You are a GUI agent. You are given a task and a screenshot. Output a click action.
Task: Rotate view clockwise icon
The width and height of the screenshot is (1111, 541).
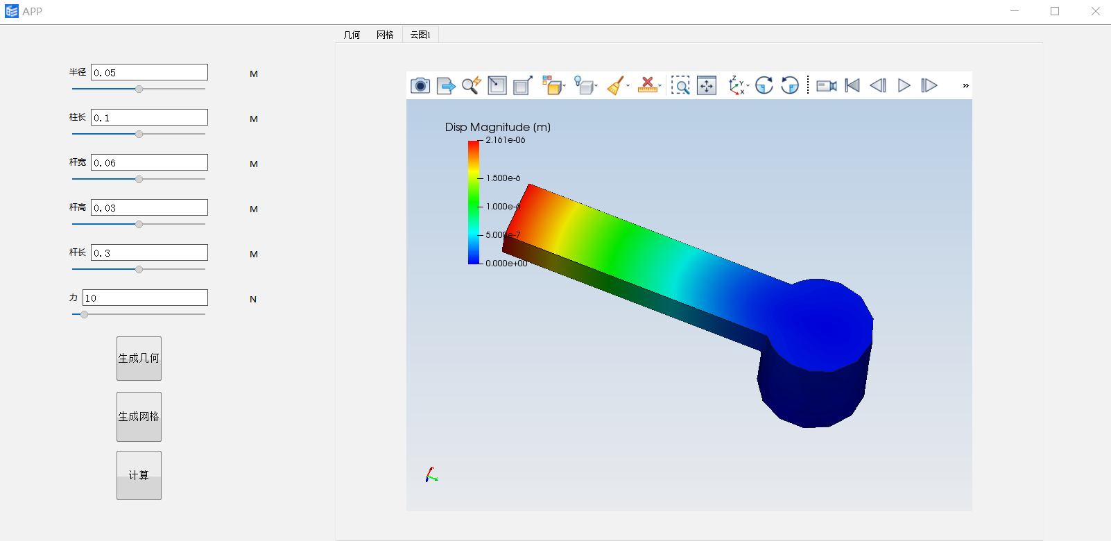[x=764, y=85]
